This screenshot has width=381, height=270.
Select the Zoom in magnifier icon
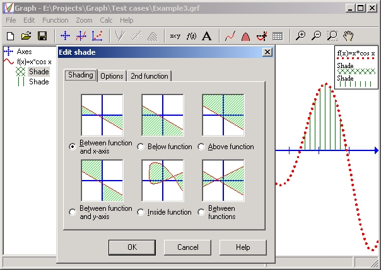[300, 36]
